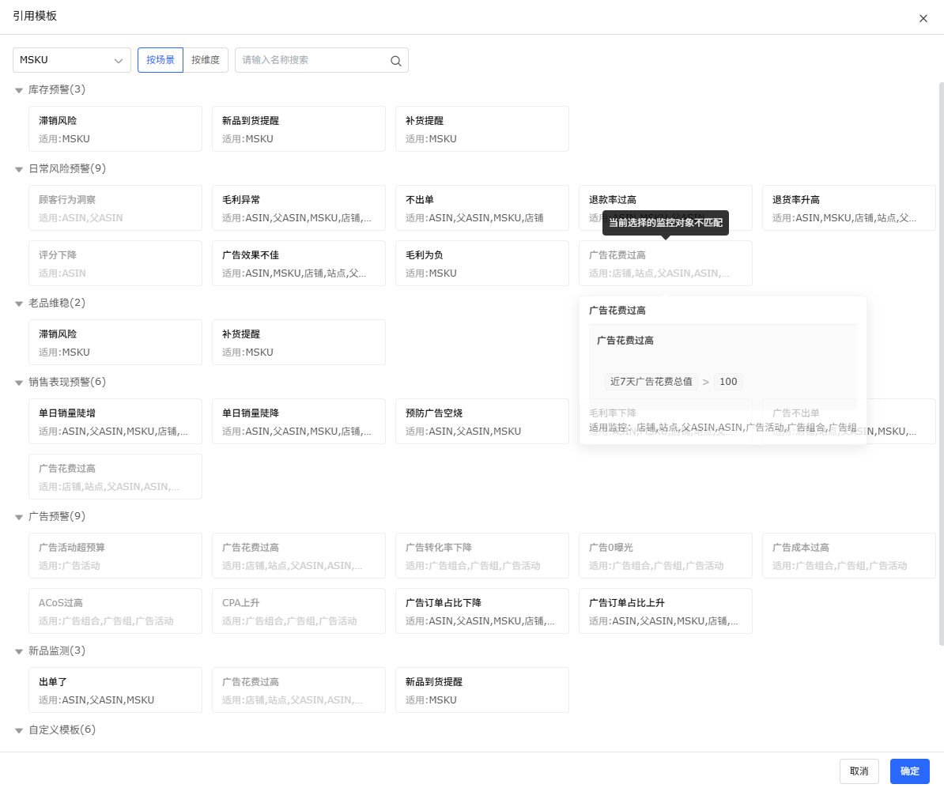The height and width of the screenshot is (788, 944).
Task: Collapse the 老品维稳(2) section
Action: click(x=19, y=304)
